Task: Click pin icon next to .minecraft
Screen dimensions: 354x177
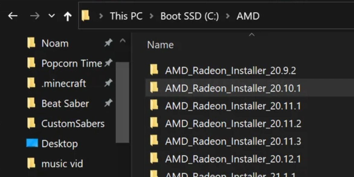Action: (x=108, y=83)
